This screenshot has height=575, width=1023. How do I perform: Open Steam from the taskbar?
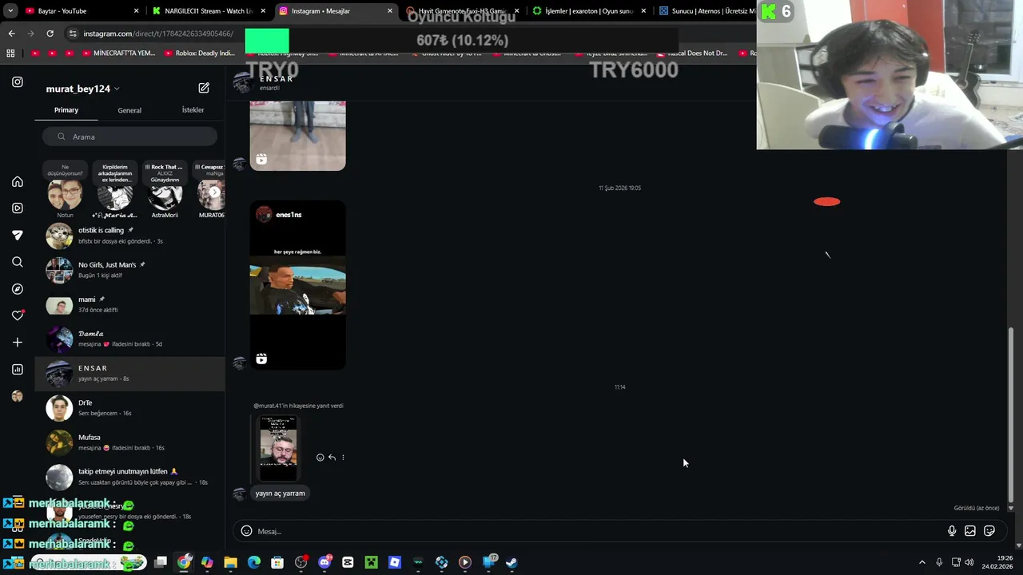click(x=511, y=562)
